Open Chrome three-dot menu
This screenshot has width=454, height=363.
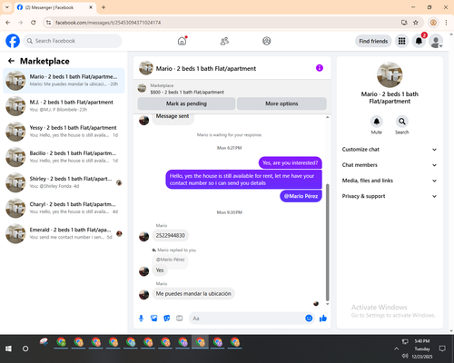(x=446, y=23)
